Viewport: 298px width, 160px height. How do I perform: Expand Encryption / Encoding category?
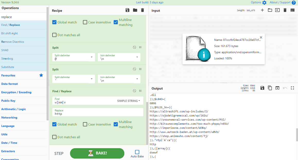[23, 92]
